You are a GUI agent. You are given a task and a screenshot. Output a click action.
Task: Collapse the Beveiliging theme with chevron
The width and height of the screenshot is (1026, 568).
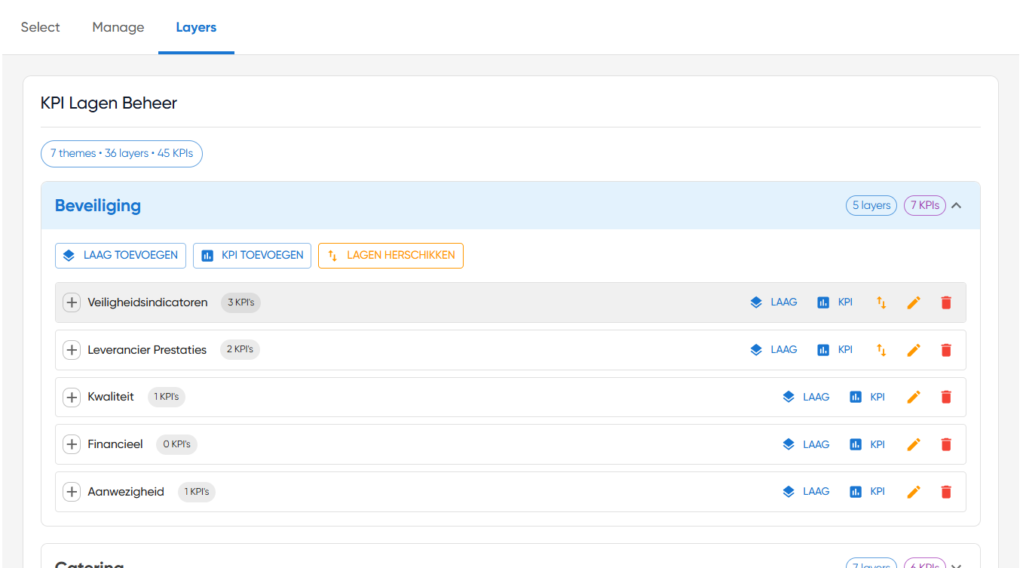pyautogui.click(x=957, y=205)
